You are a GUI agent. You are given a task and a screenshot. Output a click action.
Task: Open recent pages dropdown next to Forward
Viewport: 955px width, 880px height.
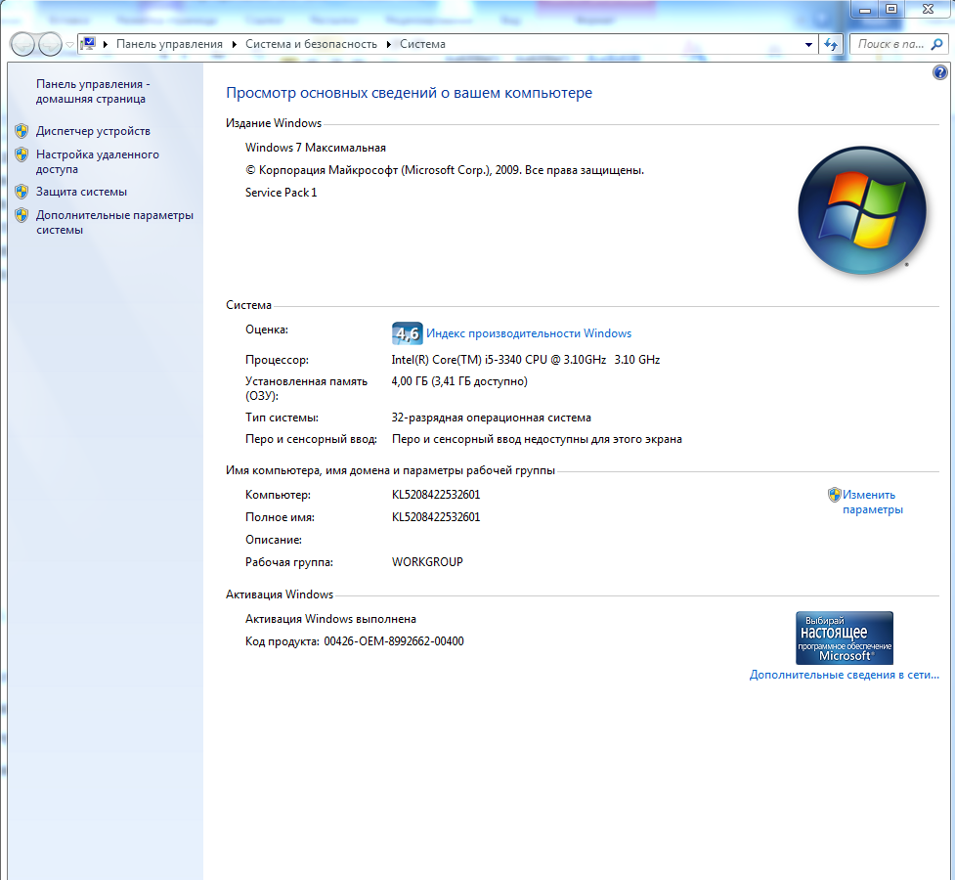pos(69,44)
